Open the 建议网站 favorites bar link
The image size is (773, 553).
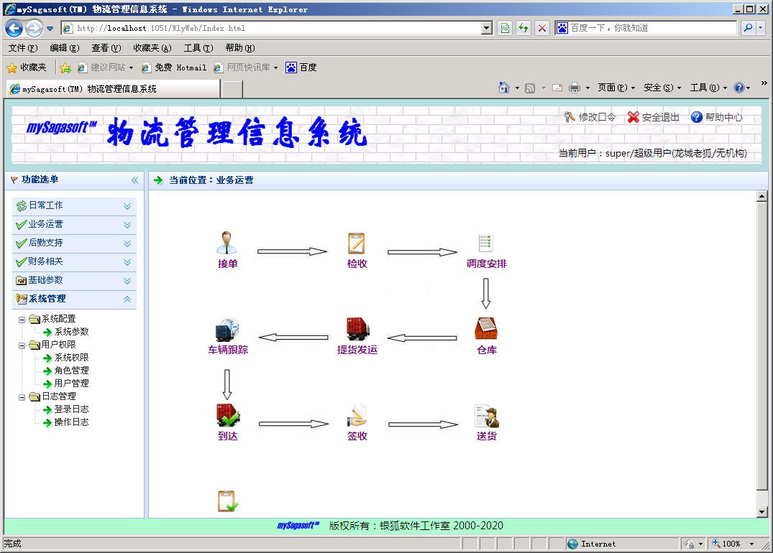click(105, 68)
